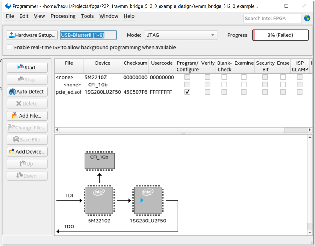
Task: Open the Add Device dialog
Action: point(27,152)
